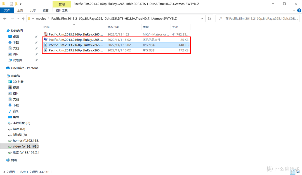The height and width of the screenshot is (175, 302).
Task: Open the 主页 ribbon tab
Action: (x=20, y=10)
